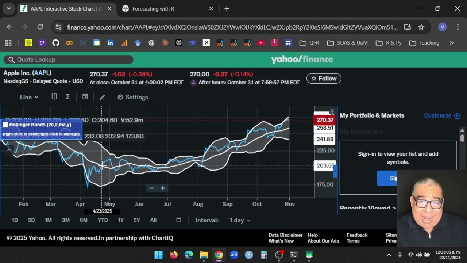Screen dimensions: 467x263
Task: View site information icon in address bar
Action: point(58,27)
